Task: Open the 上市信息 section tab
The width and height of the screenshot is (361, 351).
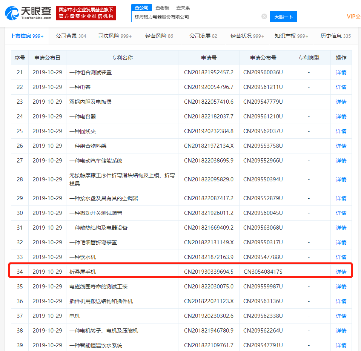Action: (26, 36)
